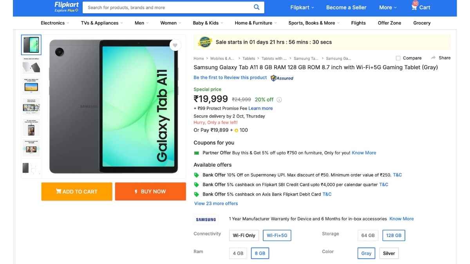The height and width of the screenshot is (264, 470).
Task: Click the Samsung brand logo
Action: tap(206, 219)
